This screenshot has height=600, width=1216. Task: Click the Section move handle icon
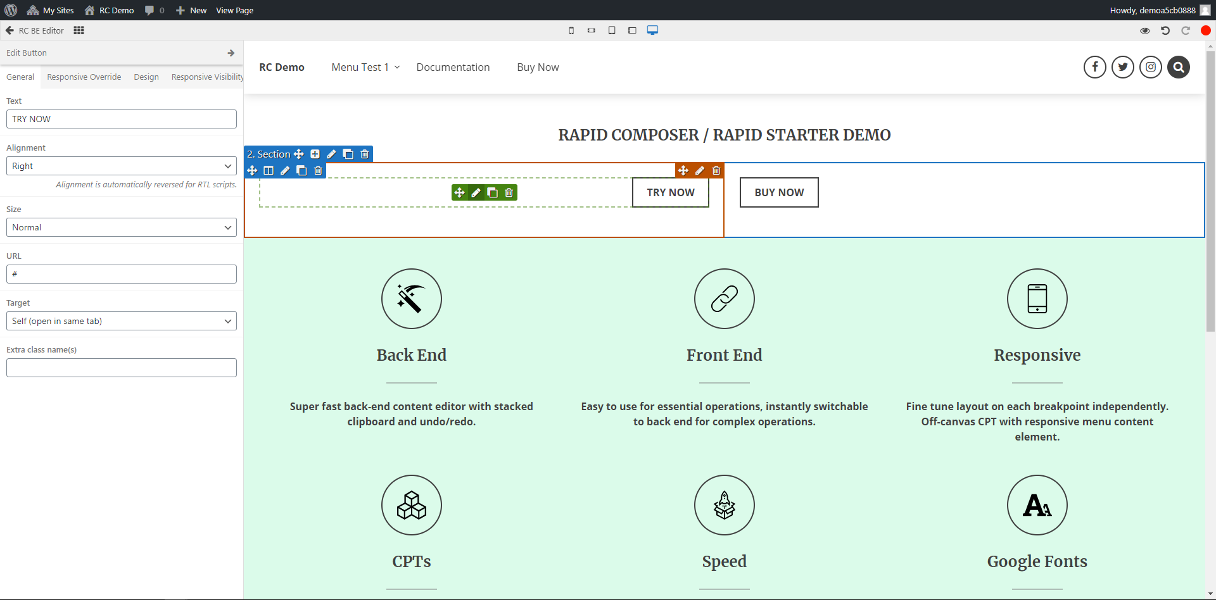pos(299,154)
